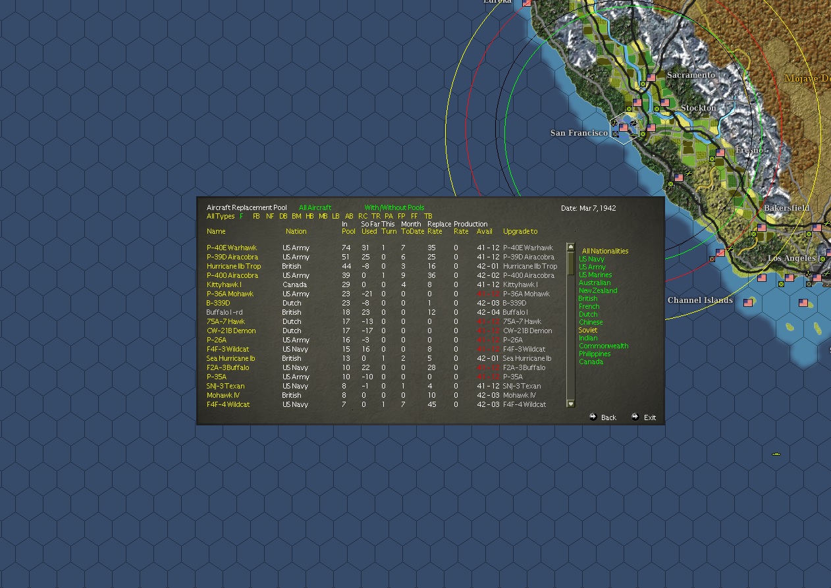Filter list by Chinese nationality
831x588 pixels.
pos(591,322)
